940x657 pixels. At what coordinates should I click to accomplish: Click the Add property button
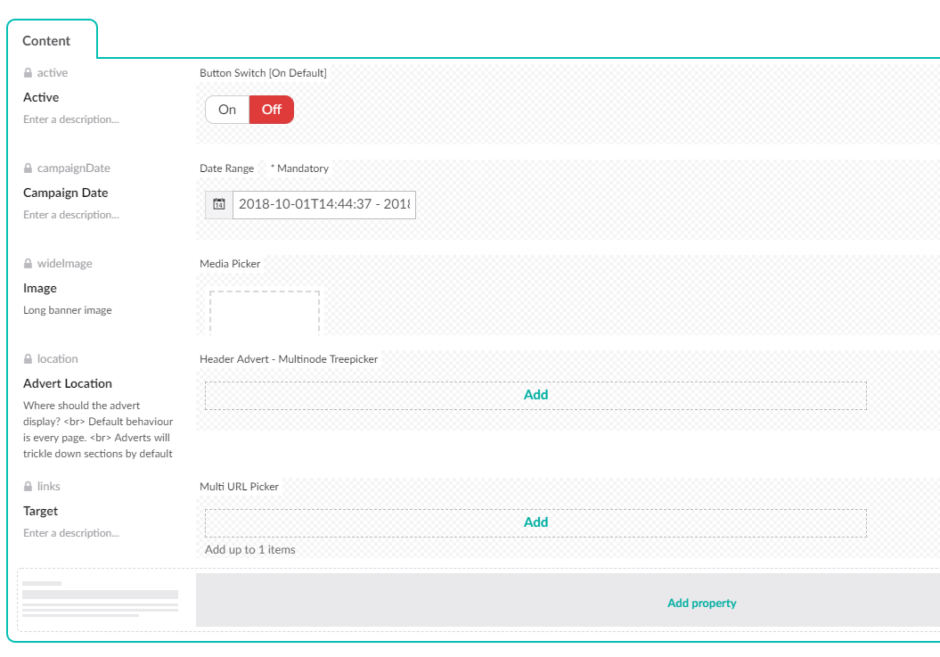701,604
